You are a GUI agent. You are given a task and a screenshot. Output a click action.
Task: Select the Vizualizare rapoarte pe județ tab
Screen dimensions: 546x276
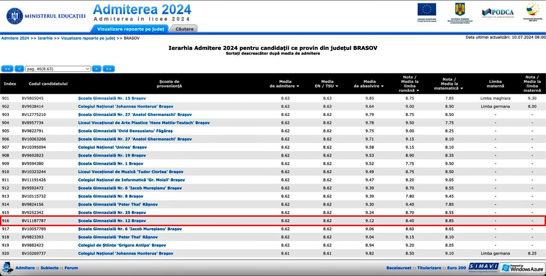tap(131, 29)
